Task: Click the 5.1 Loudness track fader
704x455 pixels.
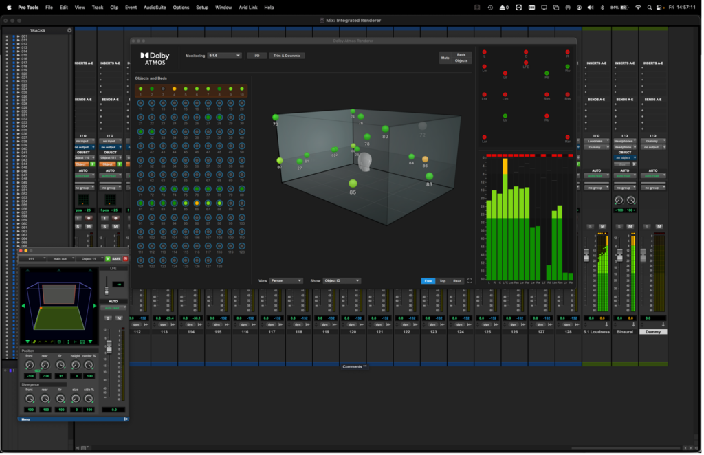Action: tap(586, 255)
